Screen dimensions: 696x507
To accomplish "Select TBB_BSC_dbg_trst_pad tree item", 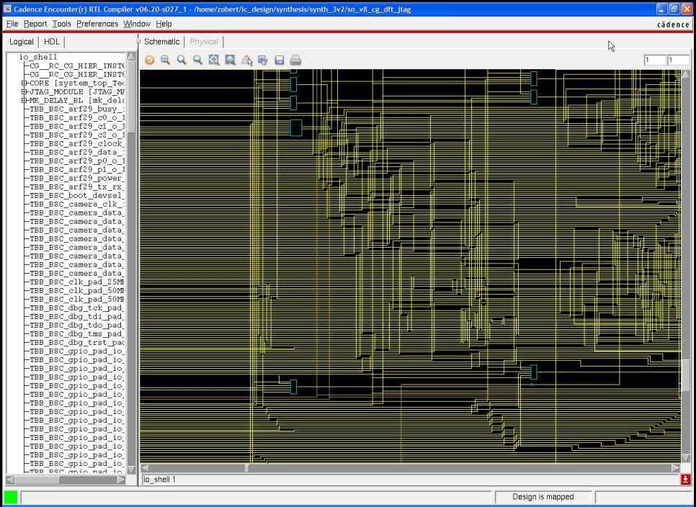I will (x=77, y=342).
